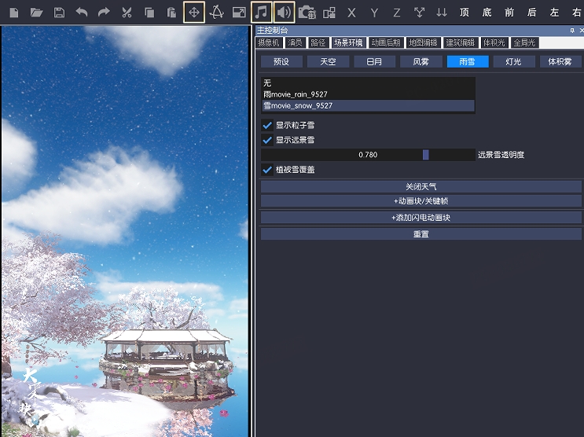This screenshot has height=437, width=584.
Task: Switch to the 天空 sub-tab
Action: coord(328,61)
